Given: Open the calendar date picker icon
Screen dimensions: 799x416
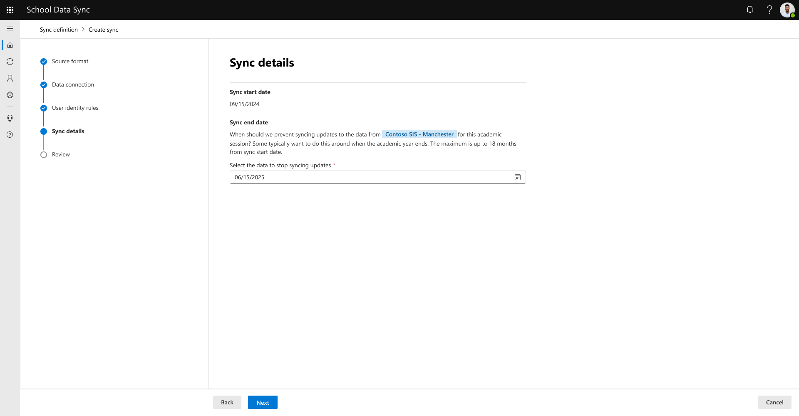Looking at the screenshot, I should point(518,177).
